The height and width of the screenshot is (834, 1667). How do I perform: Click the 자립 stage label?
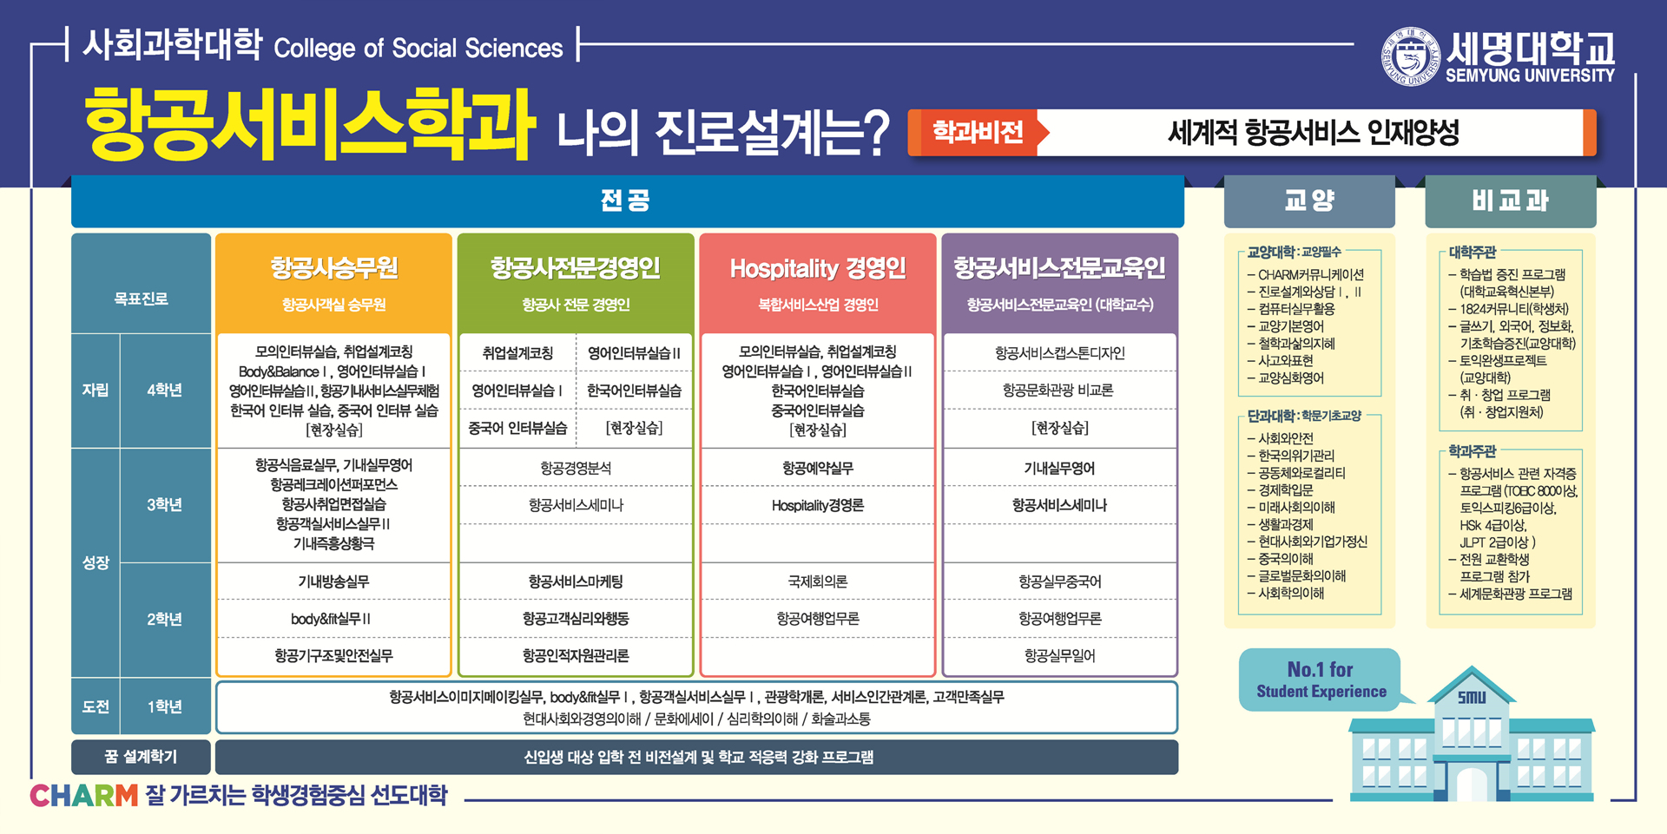coord(96,391)
